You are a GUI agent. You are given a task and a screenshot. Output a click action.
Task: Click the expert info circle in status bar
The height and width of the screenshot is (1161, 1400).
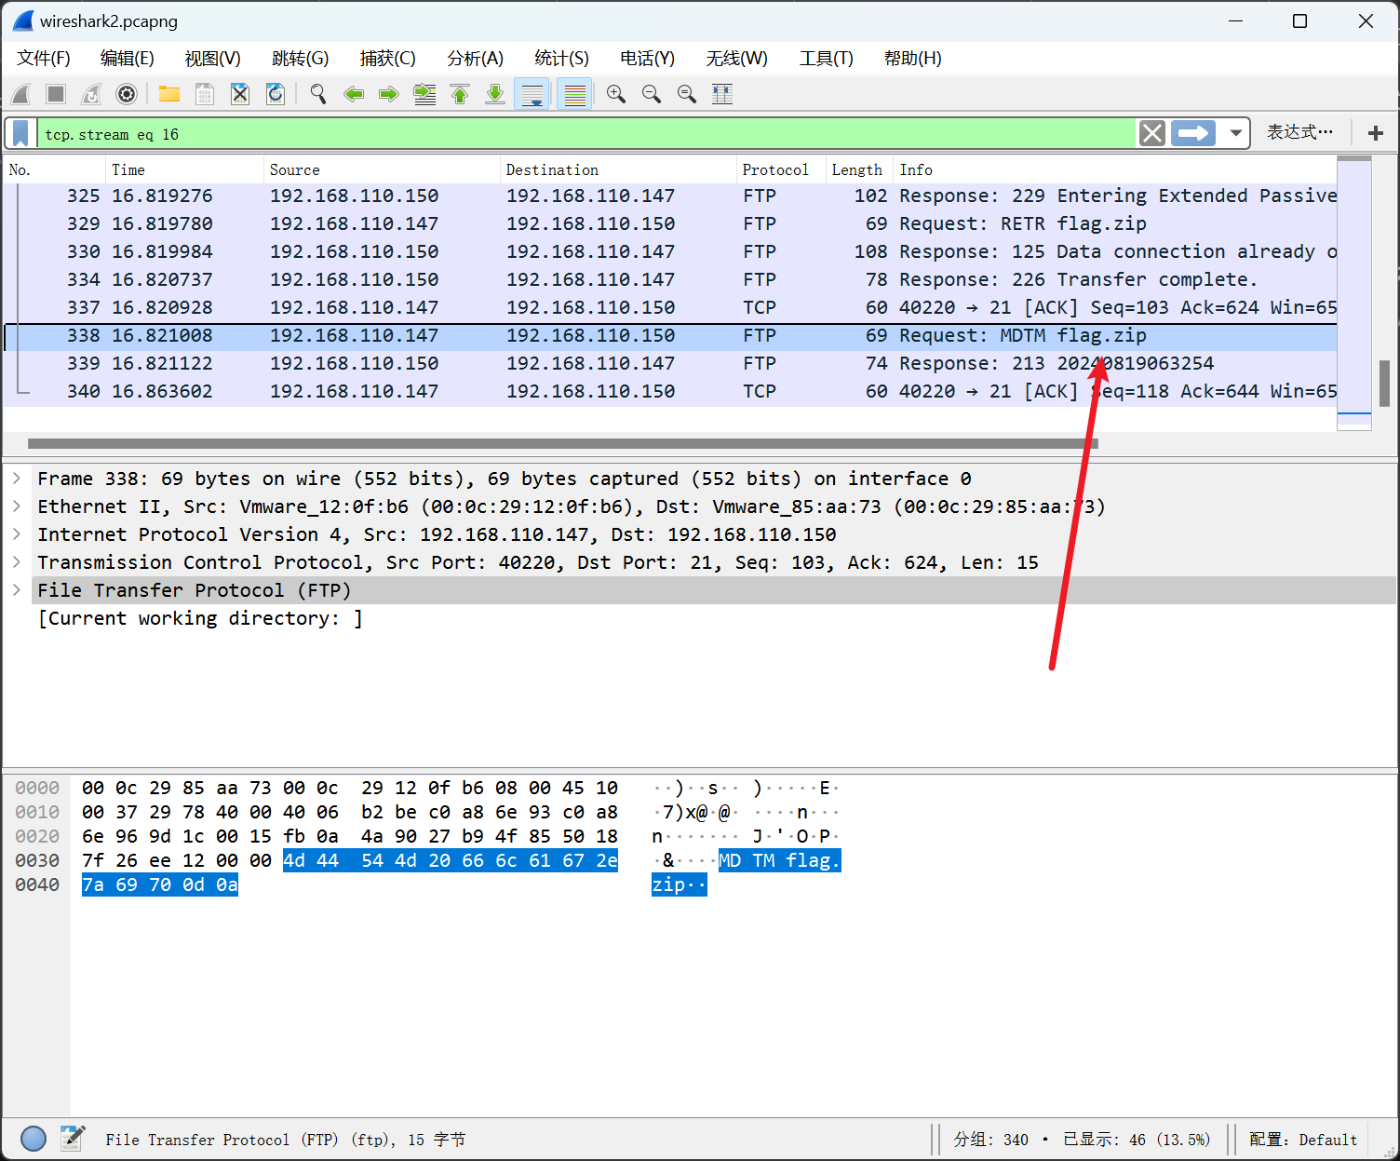(x=34, y=1139)
